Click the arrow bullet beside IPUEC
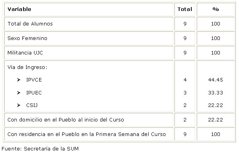This screenshot has height=154, width=239. (x=19, y=92)
